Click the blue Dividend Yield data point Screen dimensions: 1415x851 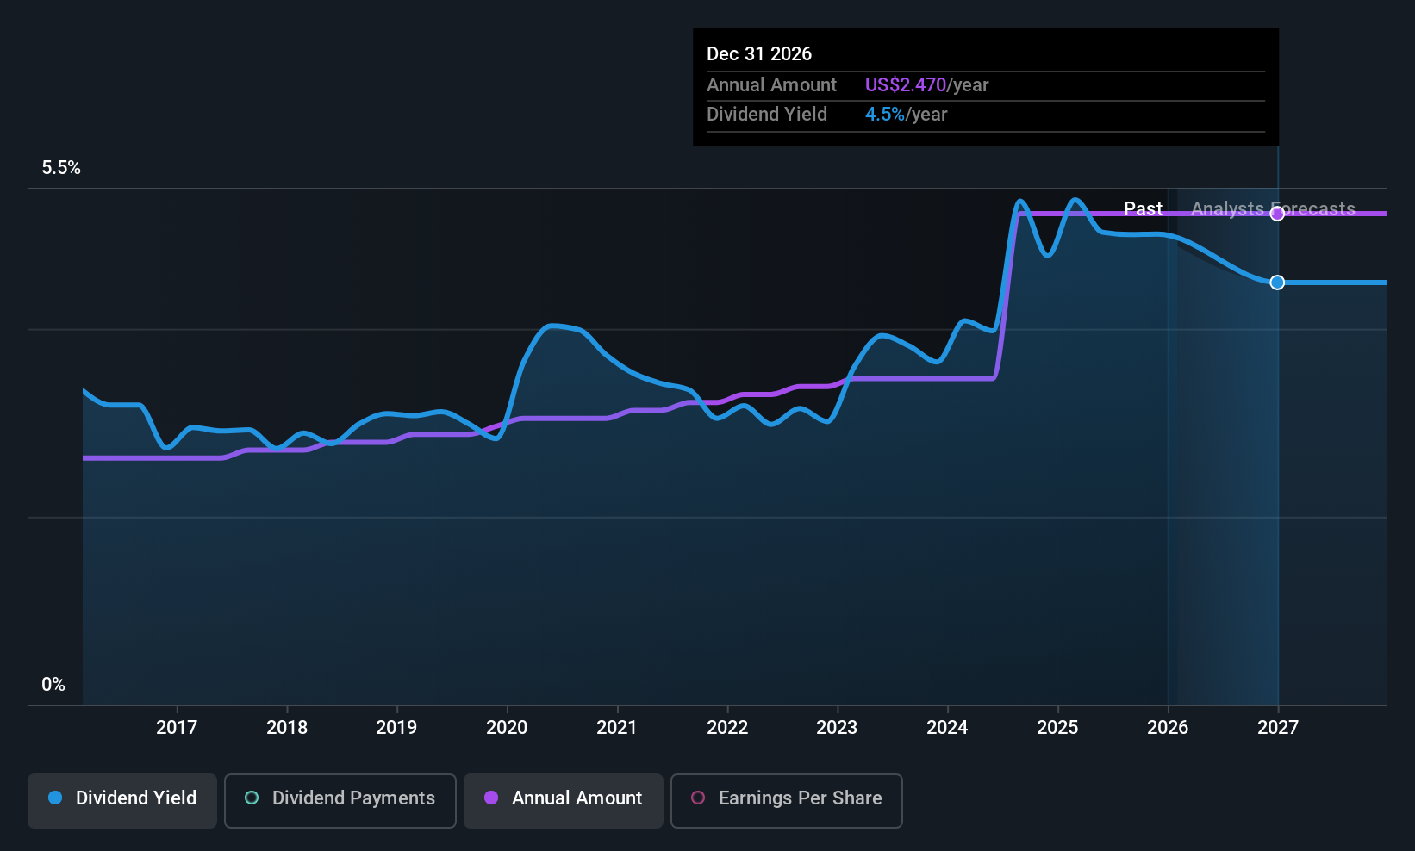click(x=1277, y=283)
